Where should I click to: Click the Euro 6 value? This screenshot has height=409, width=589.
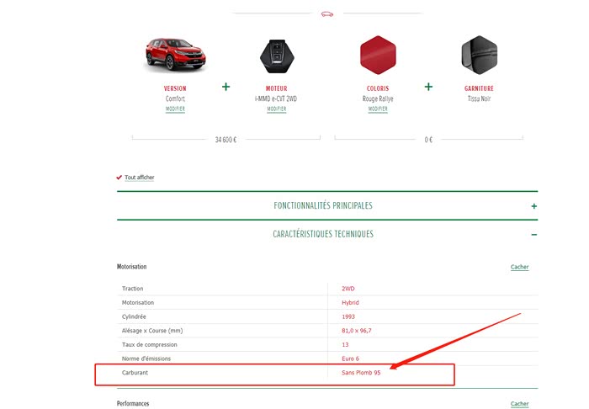pyautogui.click(x=350, y=359)
